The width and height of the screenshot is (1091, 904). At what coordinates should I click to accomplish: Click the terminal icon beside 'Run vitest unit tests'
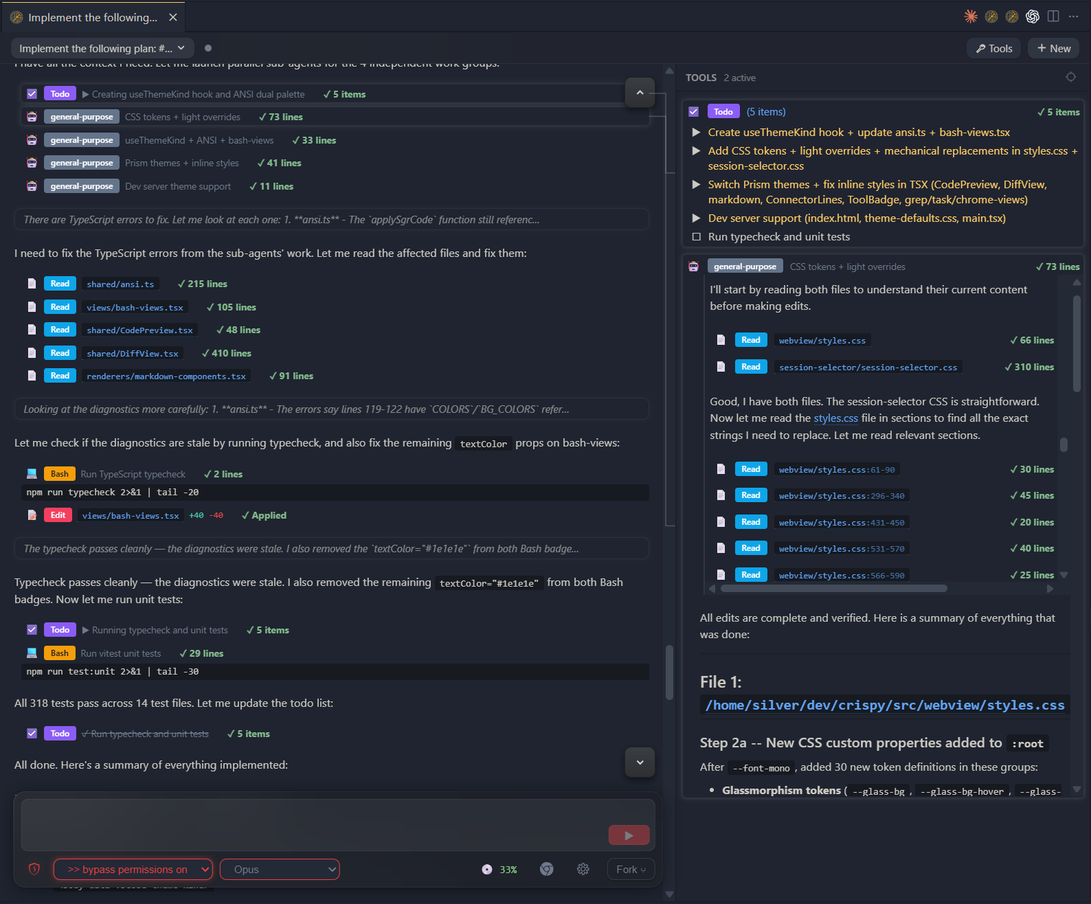(32, 653)
